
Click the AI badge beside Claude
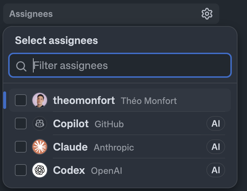[x=216, y=147]
